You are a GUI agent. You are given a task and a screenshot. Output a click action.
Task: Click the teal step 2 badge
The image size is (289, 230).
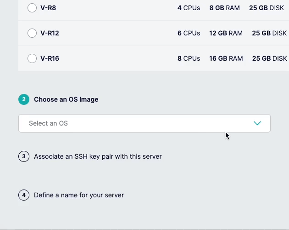tap(24, 99)
